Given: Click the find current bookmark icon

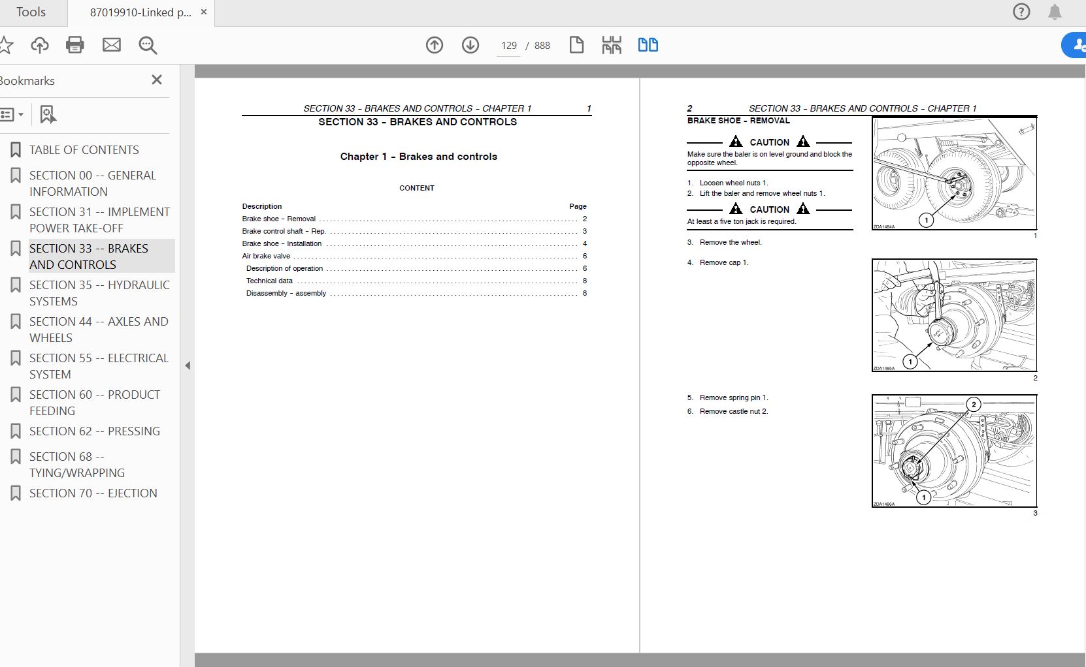Looking at the screenshot, I should click(x=48, y=115).
